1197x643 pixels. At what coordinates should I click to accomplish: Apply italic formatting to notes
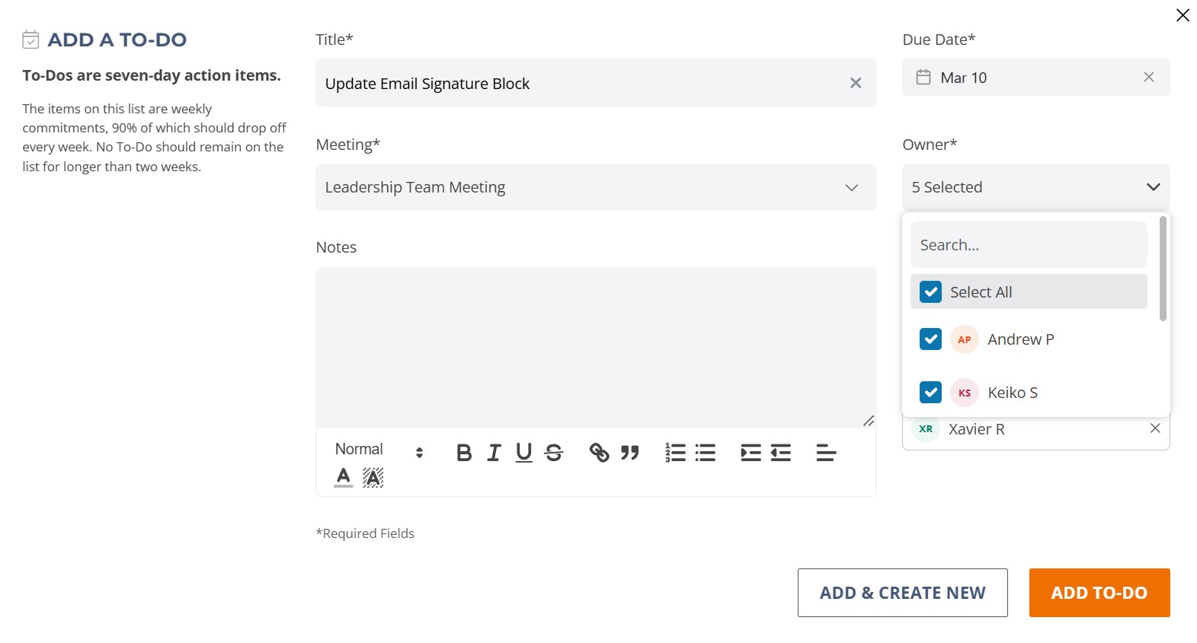(x=494, y=453)
